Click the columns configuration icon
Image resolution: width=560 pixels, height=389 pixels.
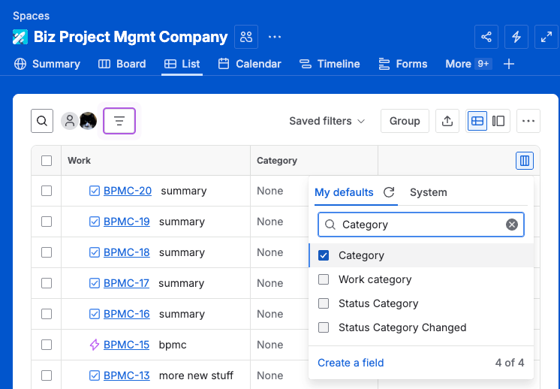525,161
